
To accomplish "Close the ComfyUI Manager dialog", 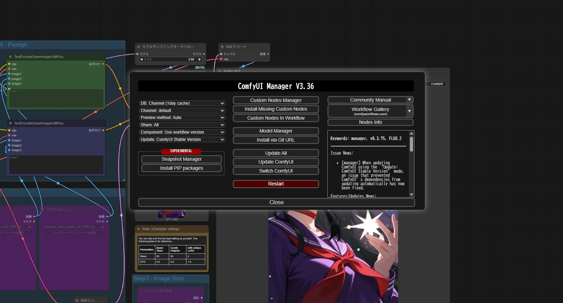I will (x=277, y=202).
